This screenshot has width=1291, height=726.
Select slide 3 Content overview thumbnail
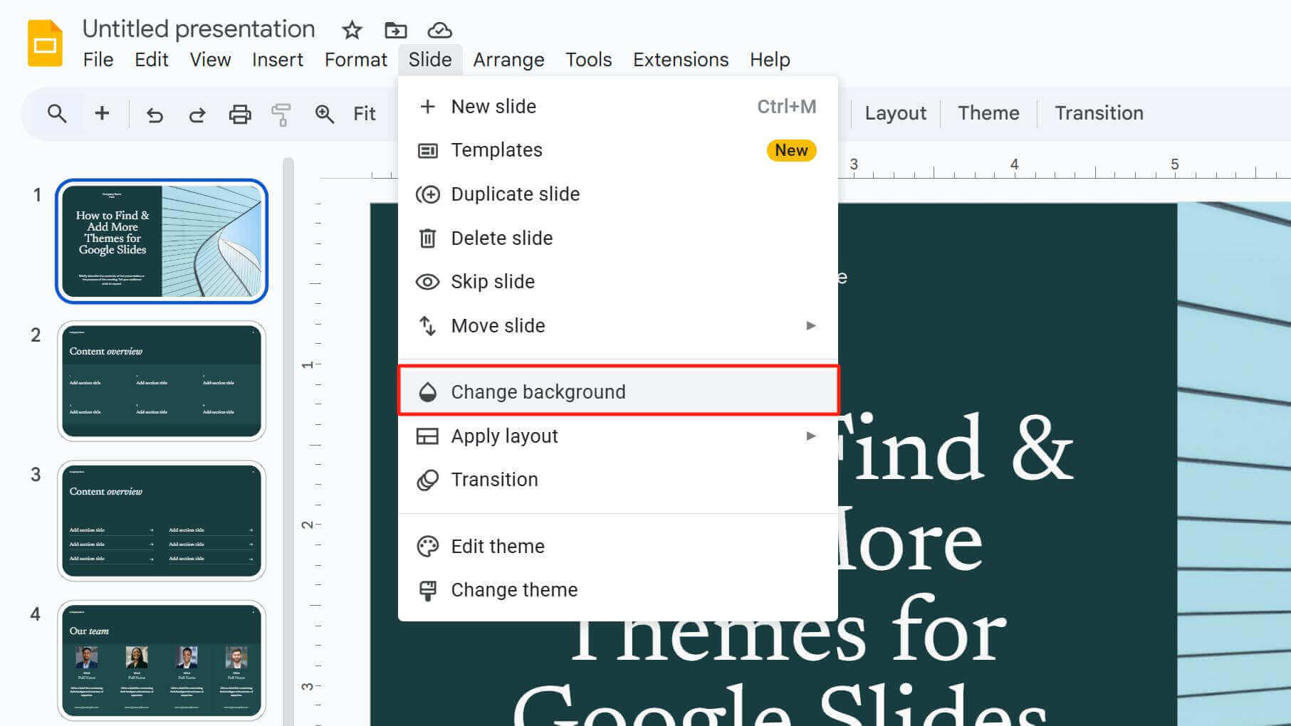(162, 520)
